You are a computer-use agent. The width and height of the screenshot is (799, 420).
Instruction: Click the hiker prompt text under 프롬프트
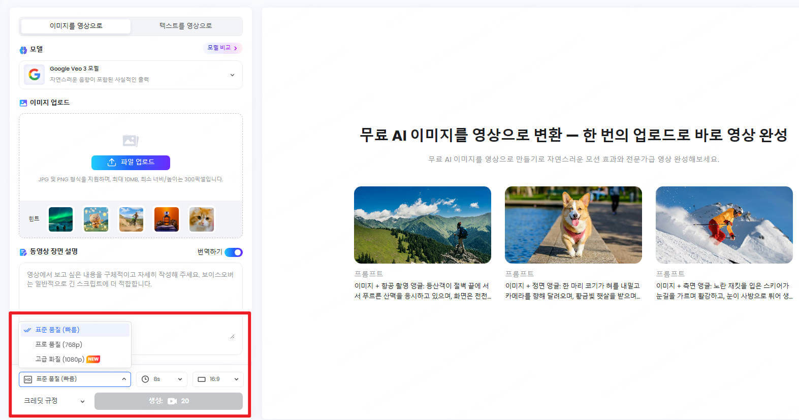point(423,291)
